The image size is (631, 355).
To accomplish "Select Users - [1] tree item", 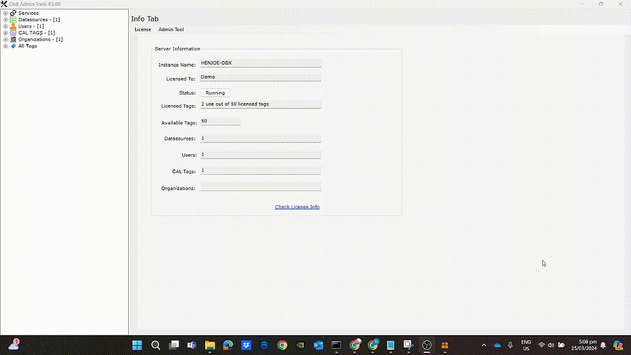I will click(x=31, y=26).
